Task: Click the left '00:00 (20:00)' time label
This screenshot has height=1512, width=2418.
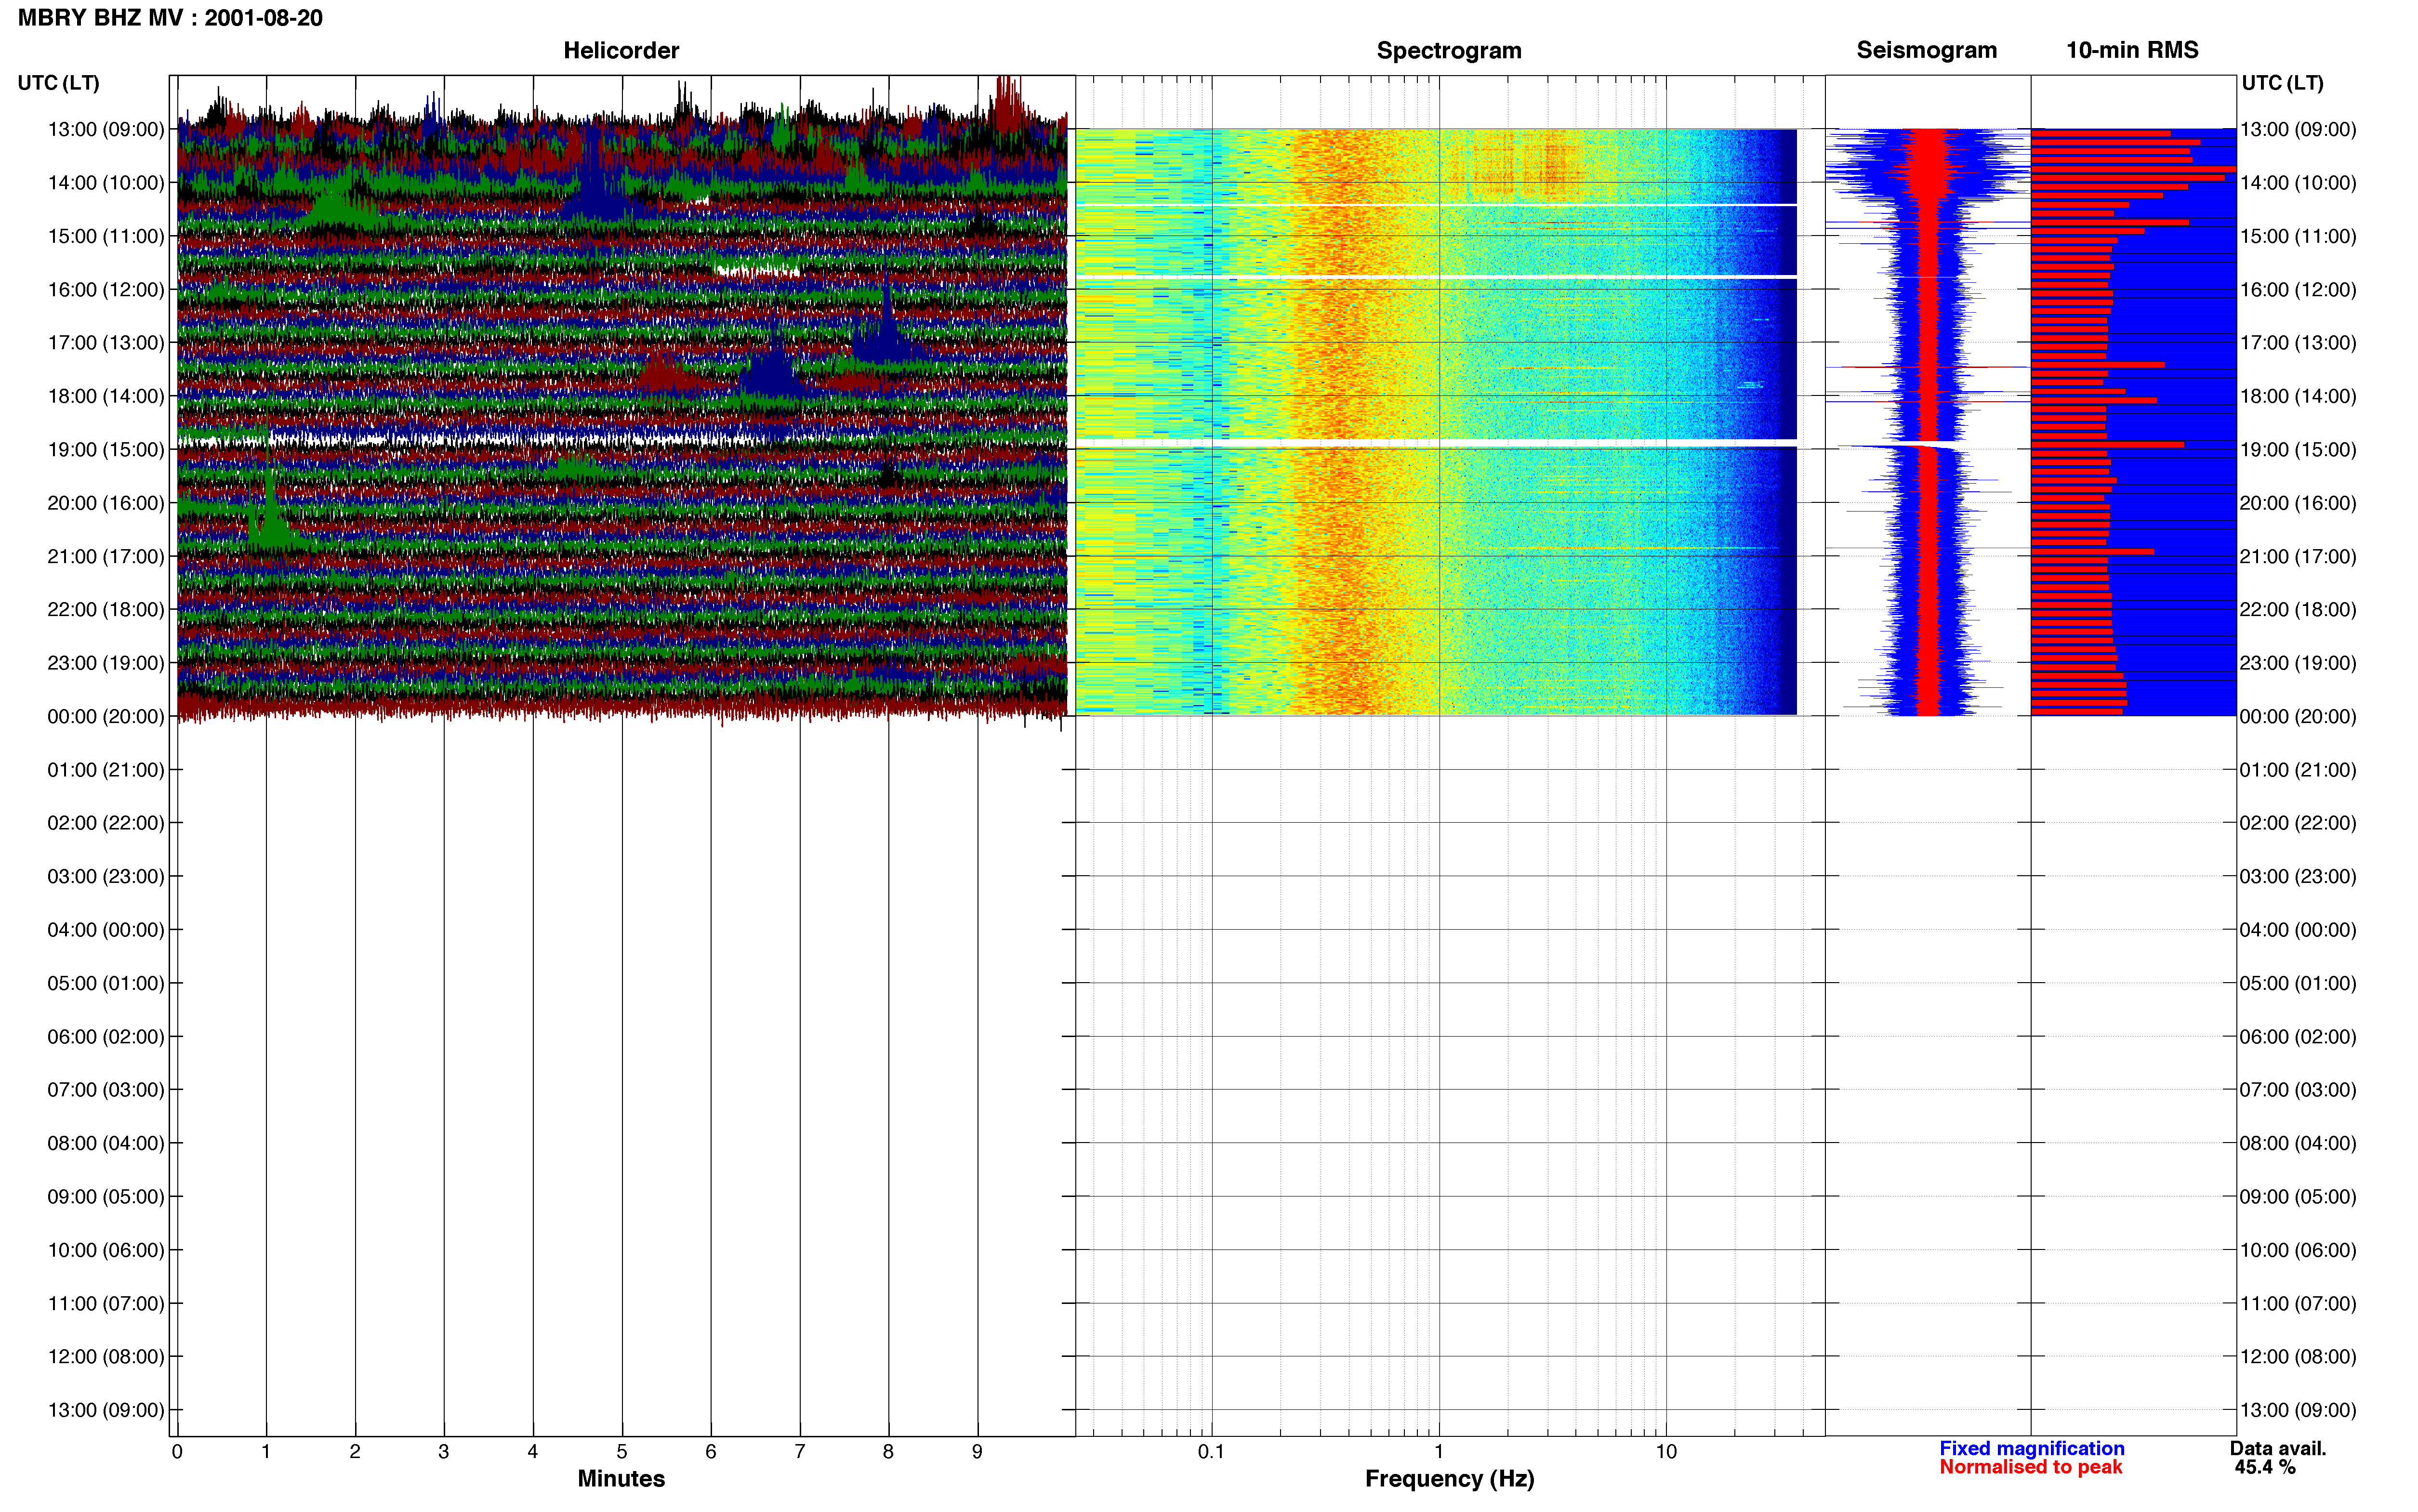Action: [x=106, y=716]
